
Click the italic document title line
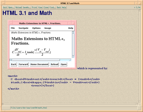(31, 33)
